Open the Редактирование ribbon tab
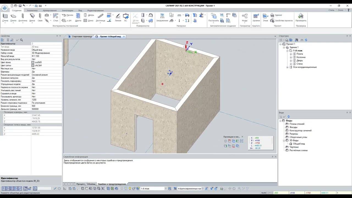Screen dimensions: 352x198 point(95,10)
